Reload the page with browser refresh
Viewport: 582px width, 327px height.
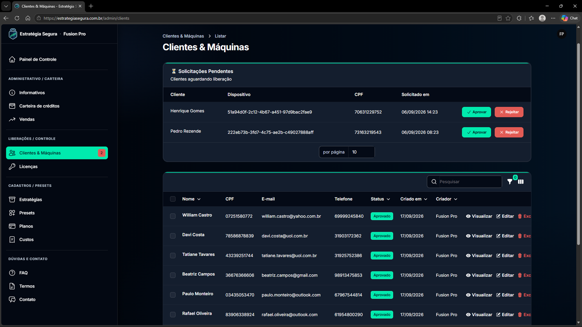(x=17, y=18)
